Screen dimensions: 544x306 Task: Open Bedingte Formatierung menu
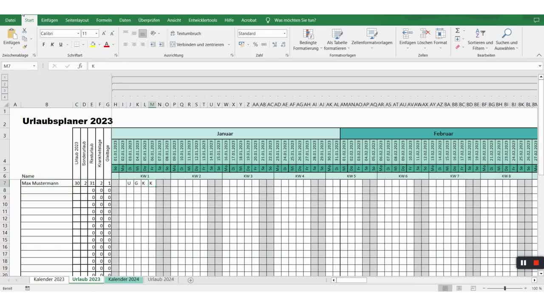308,40
